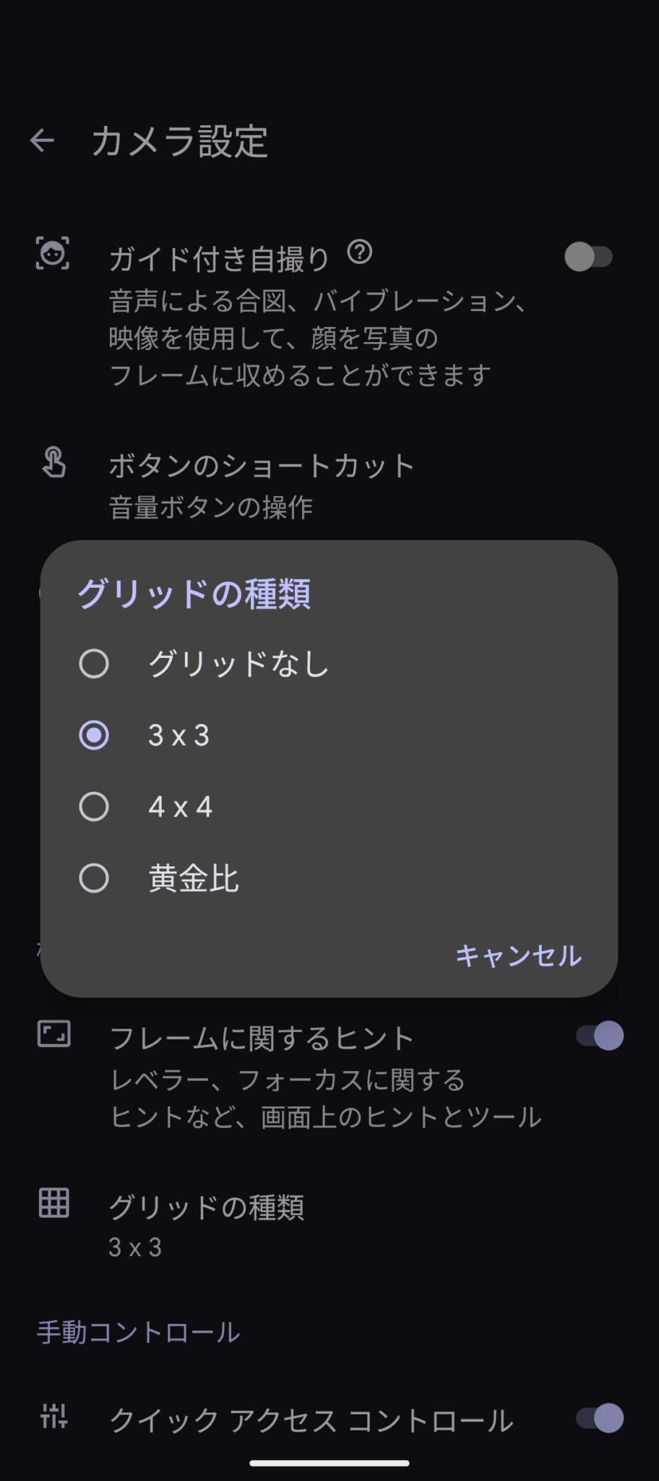Tap the button shortcut gesture icon
The height and width of the screenshot is (1481, 659).
[x=54, y=463]
